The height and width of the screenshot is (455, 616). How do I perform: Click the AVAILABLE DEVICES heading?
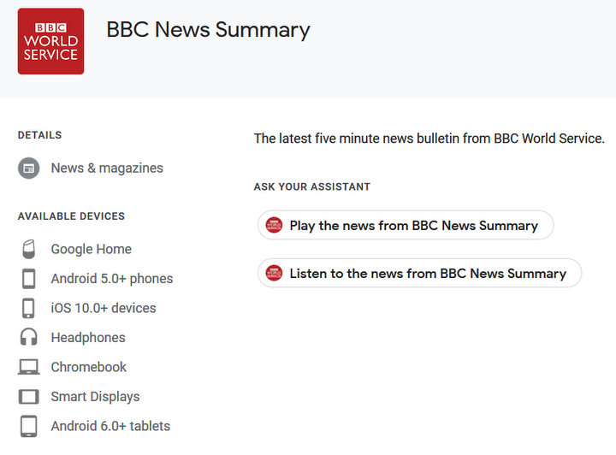point(71,216)
